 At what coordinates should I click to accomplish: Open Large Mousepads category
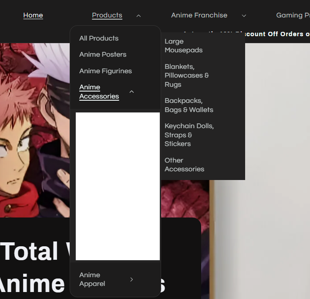coord(183,46)
